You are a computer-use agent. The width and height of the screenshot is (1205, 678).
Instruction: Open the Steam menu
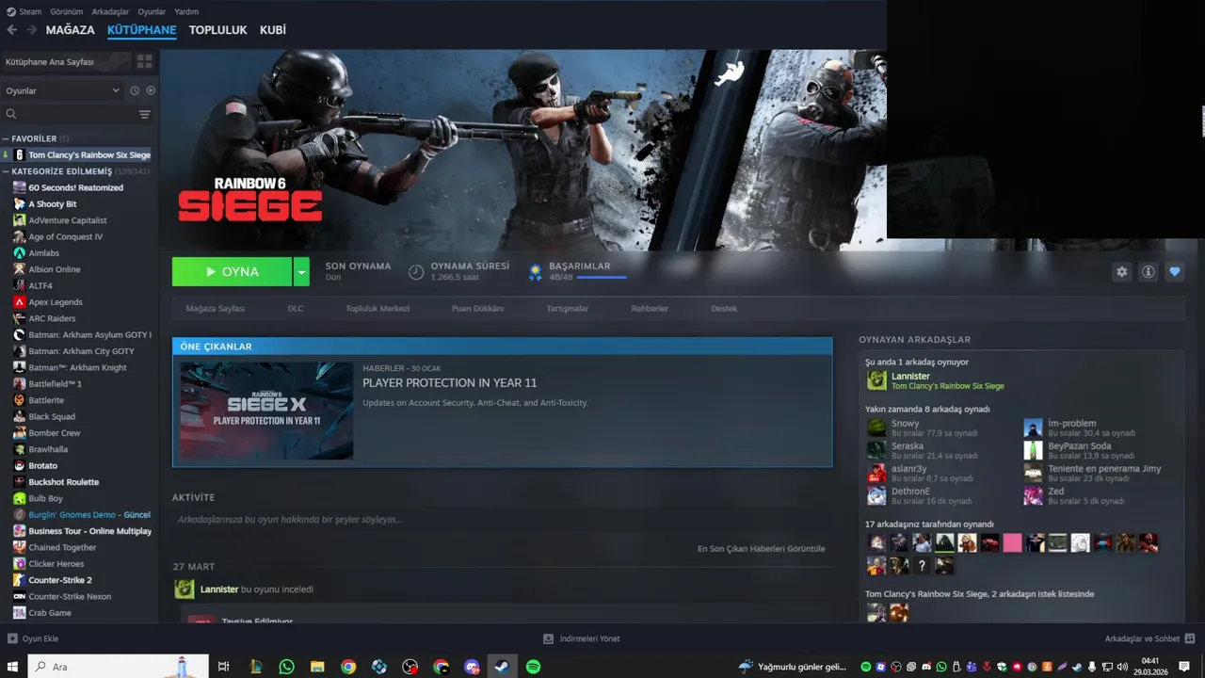(24, 11)
